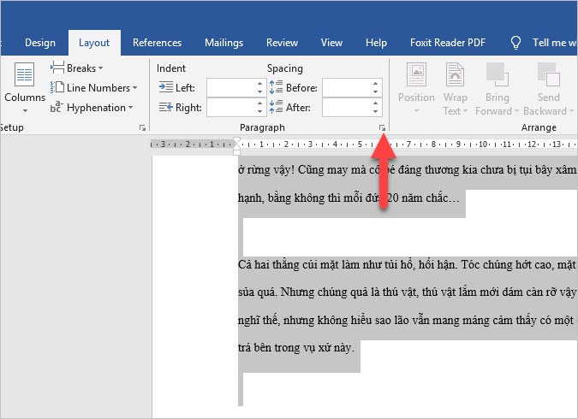The height and width of the screenshot is (419, 578).
Task: Click the line starting "hạnh, bằng không"
Action: (x=349, y=198)
